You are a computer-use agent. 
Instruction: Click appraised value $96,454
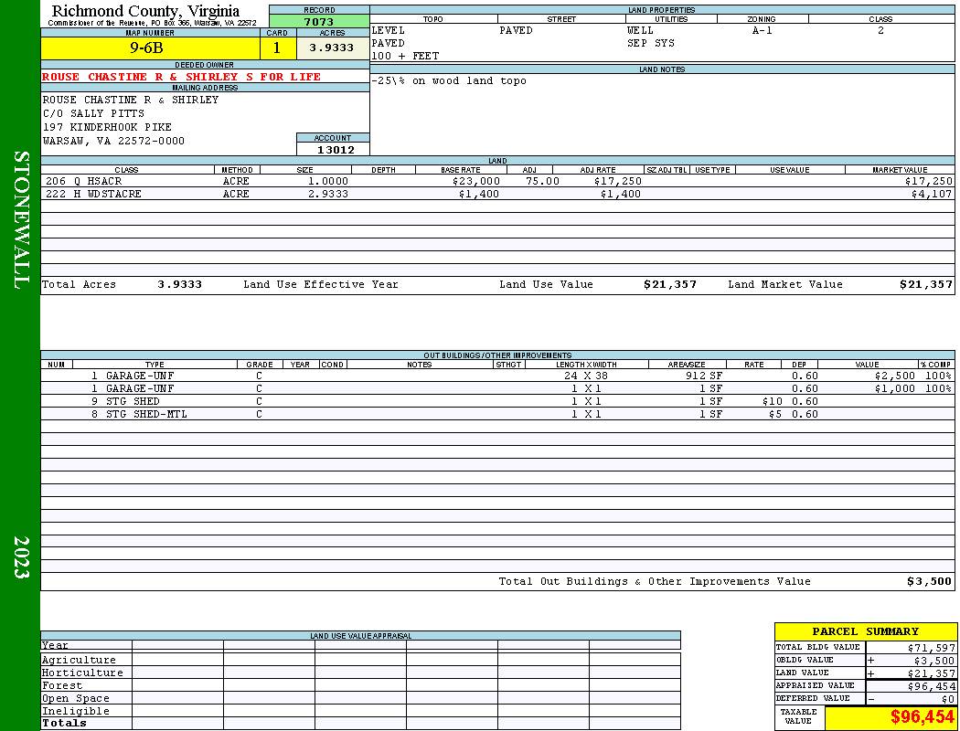(932, 686)
